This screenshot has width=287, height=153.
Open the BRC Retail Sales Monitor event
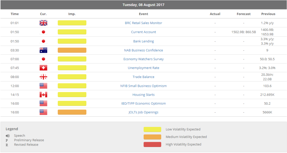point(143,23)
